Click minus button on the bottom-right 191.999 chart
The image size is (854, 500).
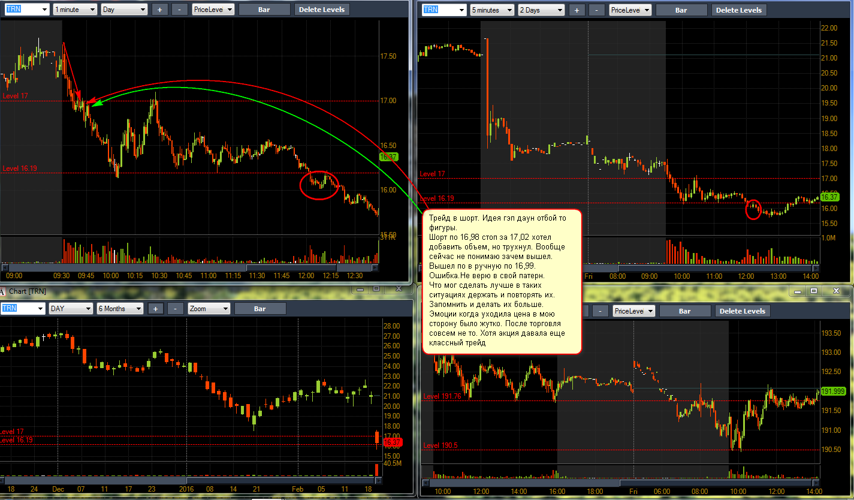[600, 311]
